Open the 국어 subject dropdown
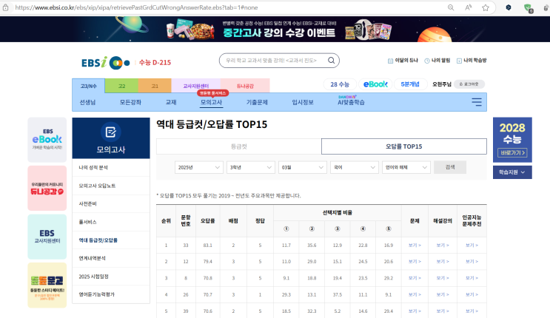The height and width of the screenshot is (318, 550). coord(355,167)
